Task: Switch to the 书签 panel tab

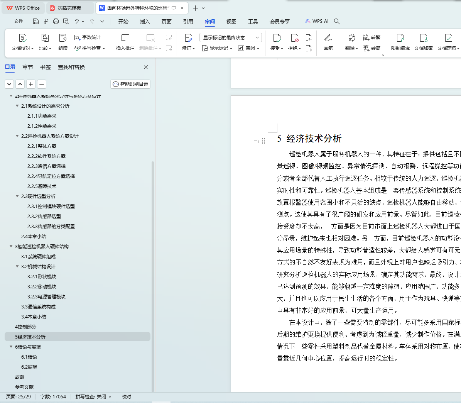Action: point(46,68)
